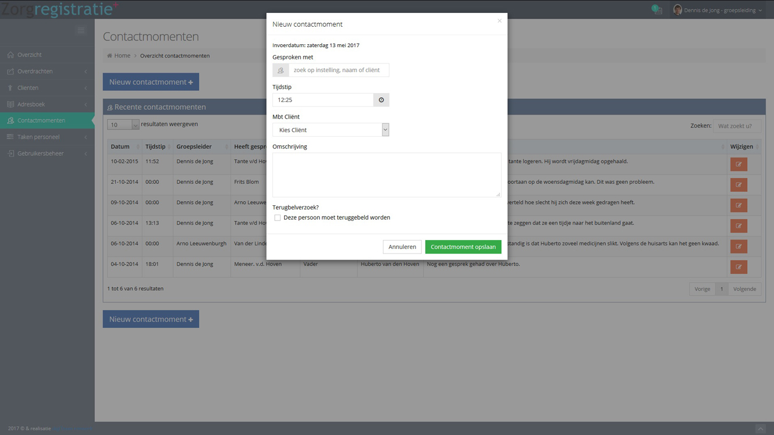Click edit icon for the 04-10-2014 row
The width and height of the screenshot is (774, 435).
point(739,267)
